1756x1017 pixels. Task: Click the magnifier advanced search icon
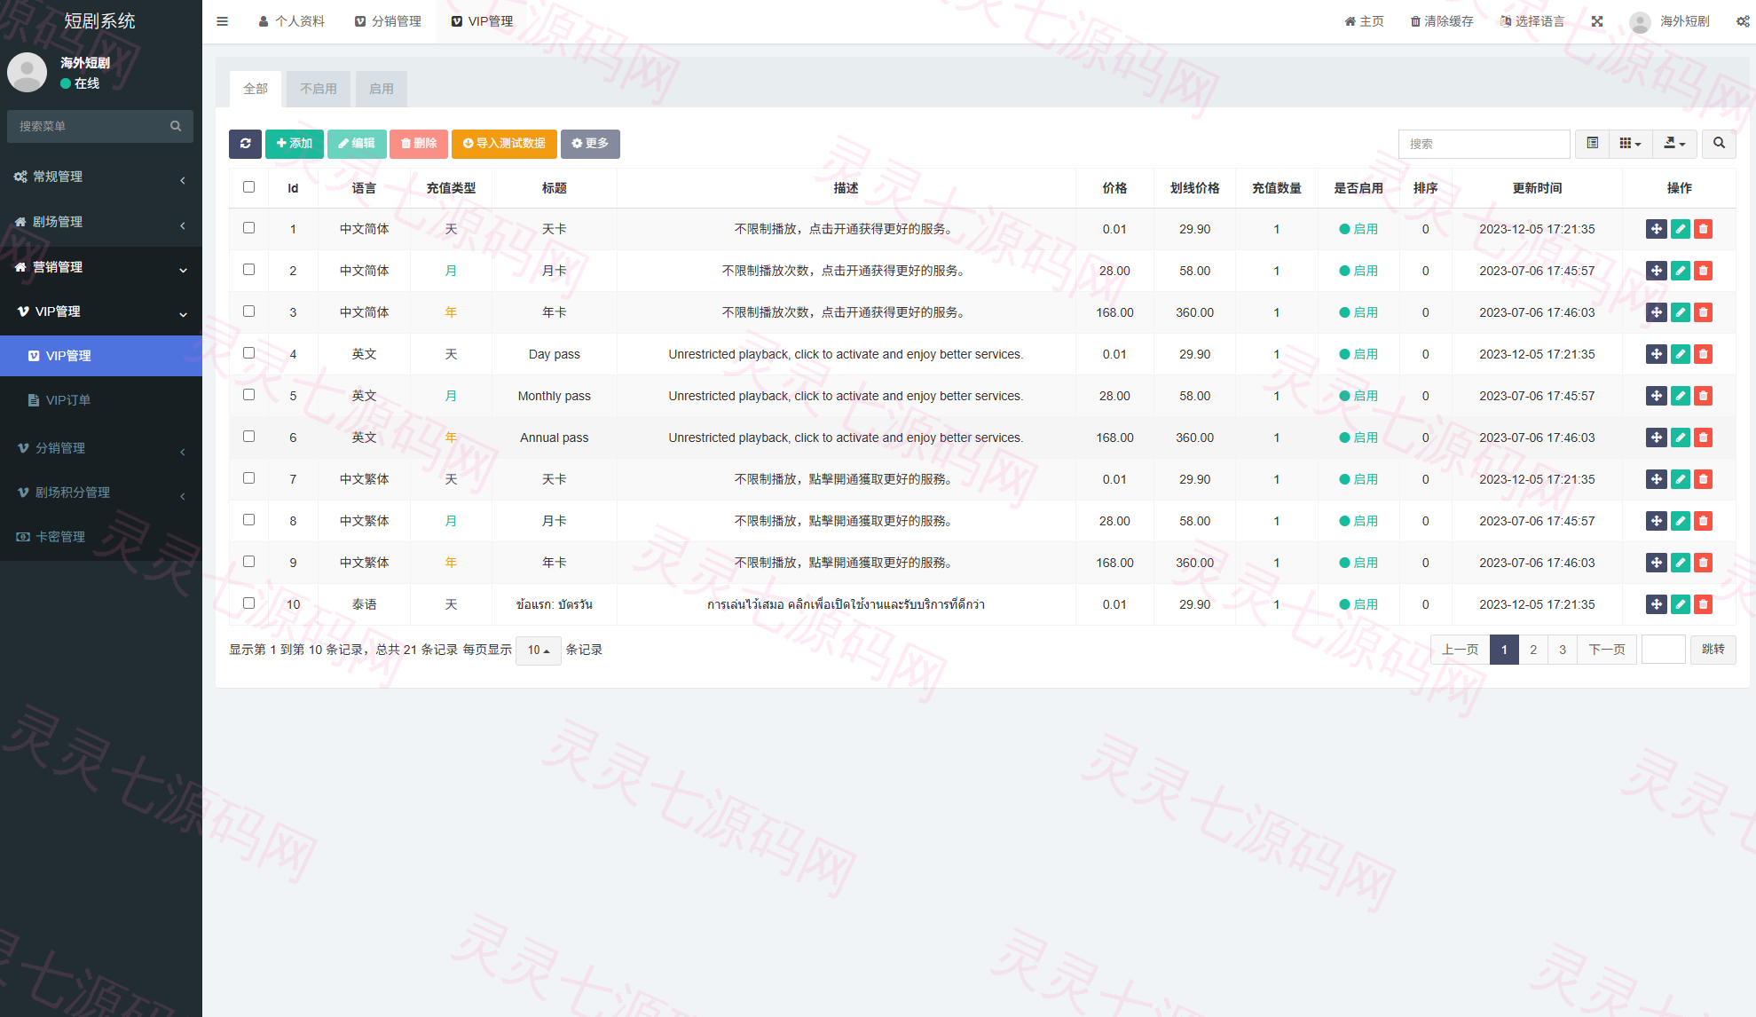pos(1719,144)
